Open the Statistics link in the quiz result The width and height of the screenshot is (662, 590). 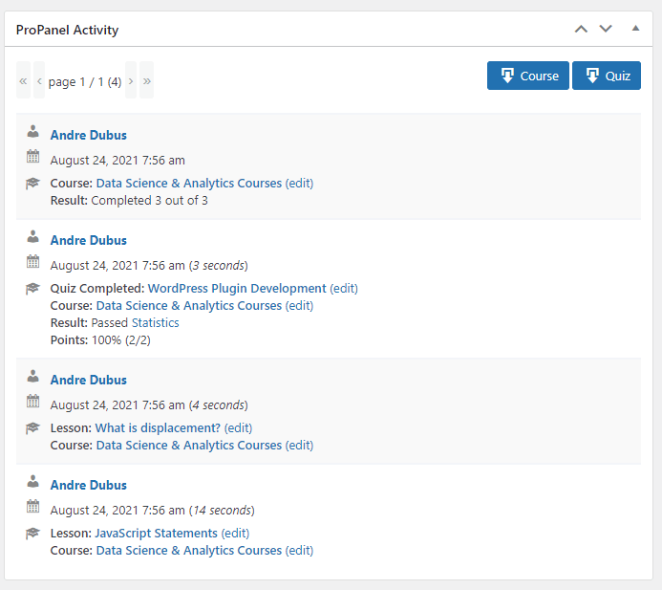click(155, 323)
